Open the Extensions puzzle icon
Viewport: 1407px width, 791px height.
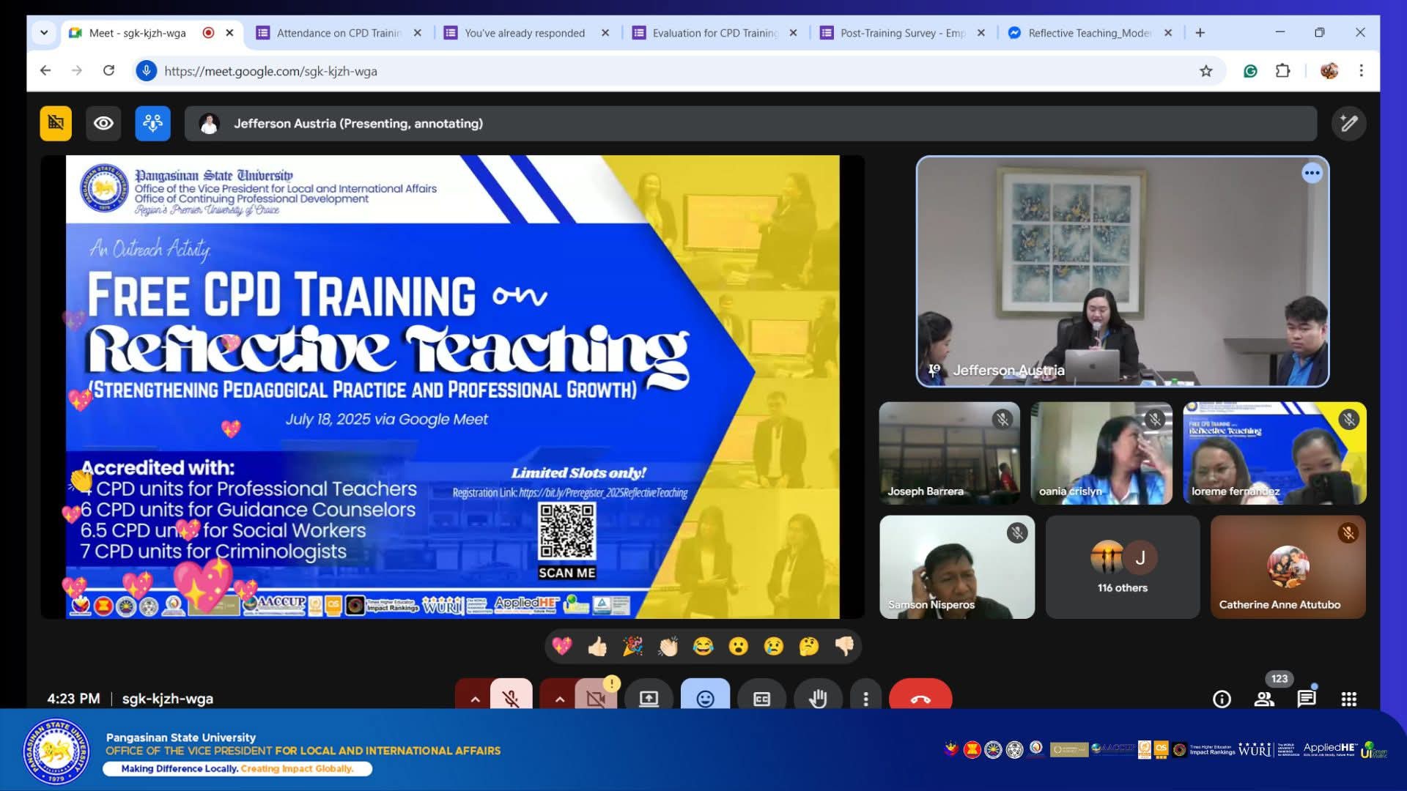(1282, 71)
